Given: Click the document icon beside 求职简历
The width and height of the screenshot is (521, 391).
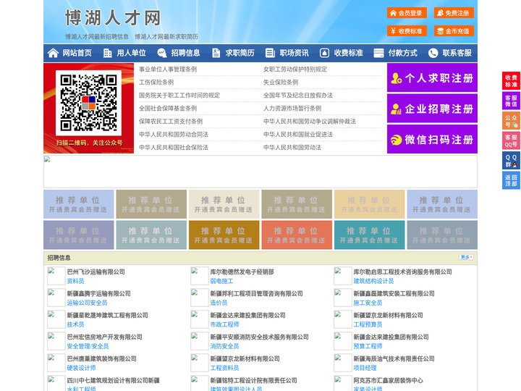Looking at the screenshot, I should [x=216, y=53].
